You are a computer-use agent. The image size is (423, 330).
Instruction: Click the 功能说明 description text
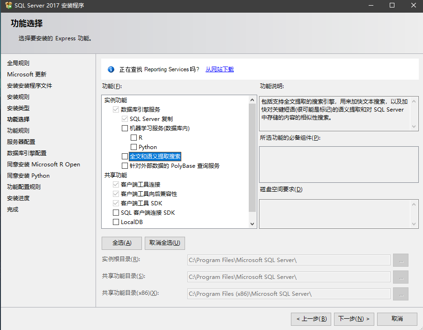tap(334, 109)
